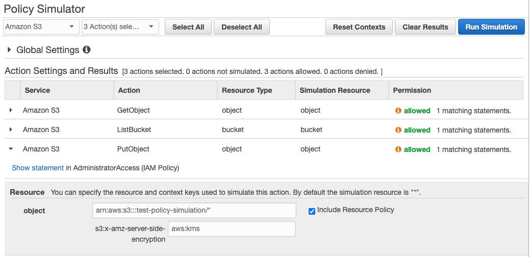This screenshot has height=257, width=530.
Task: Expand the ListBucket action row
Action: click(11, 130)
